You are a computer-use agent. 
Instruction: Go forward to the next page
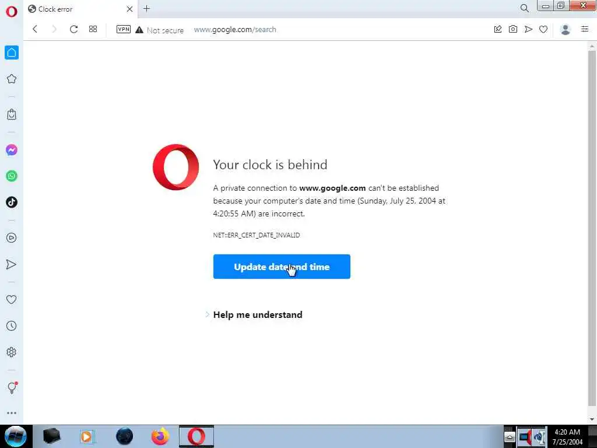coord(54,29)
